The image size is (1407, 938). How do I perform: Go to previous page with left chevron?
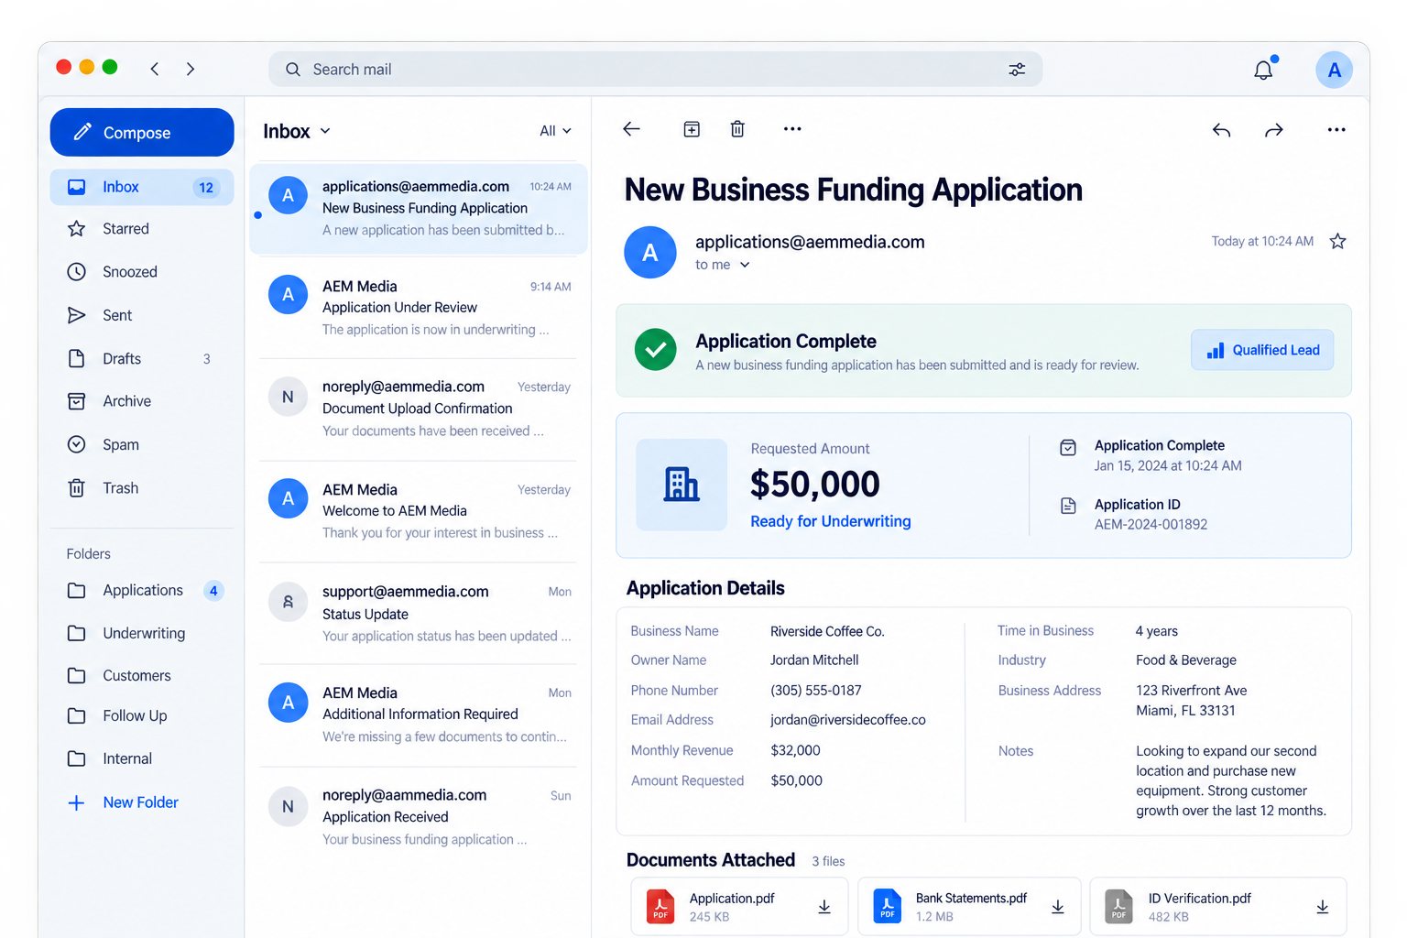click(155, 69)
